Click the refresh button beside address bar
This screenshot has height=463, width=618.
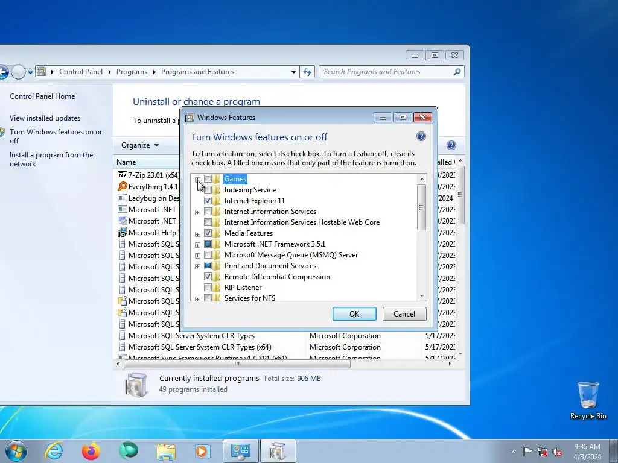point(307,72)
